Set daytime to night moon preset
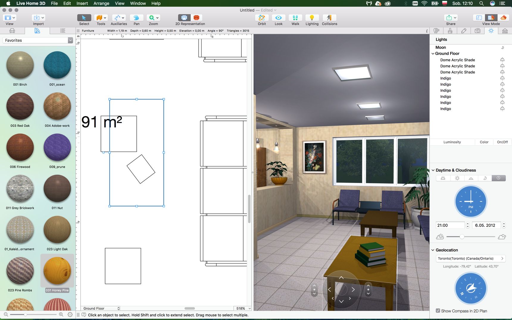 coord(485,178)
